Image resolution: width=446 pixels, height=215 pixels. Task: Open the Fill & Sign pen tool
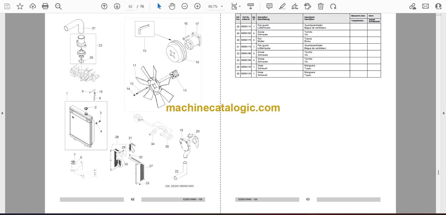point(295,6)
